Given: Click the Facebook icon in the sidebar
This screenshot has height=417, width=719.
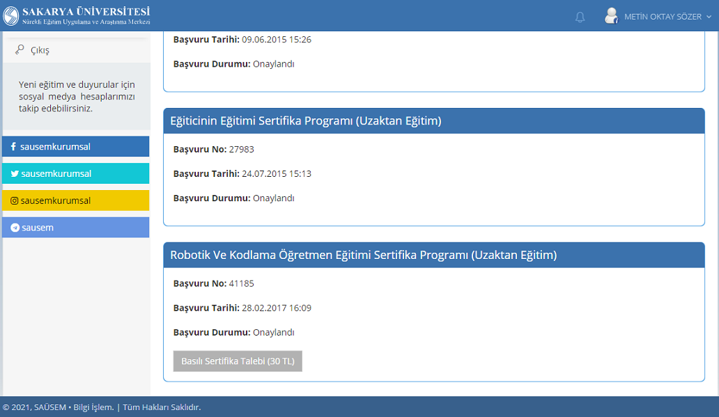Looking at the screenshot, I should 13,147.
